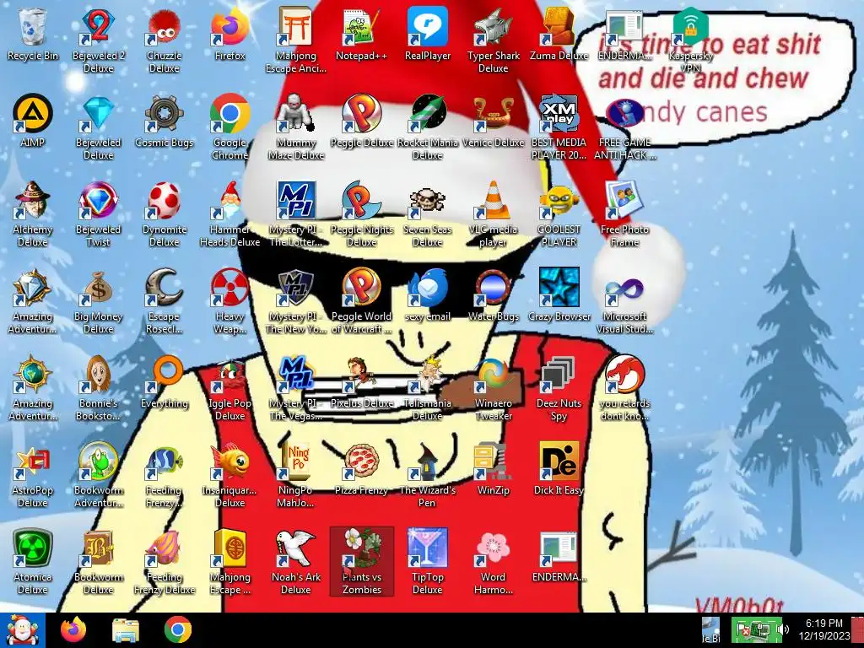The height and width of the screenshot is (648, 864).
Task: Select the Heavy Weapon radiation icon
Action: pyautogui.click(x=229, y=288)
